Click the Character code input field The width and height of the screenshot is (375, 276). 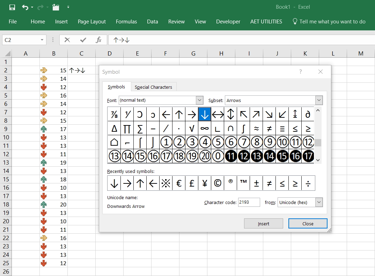pos(249,202)
